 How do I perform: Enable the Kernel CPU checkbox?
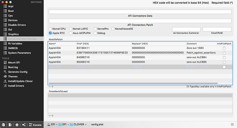[50, 29]
